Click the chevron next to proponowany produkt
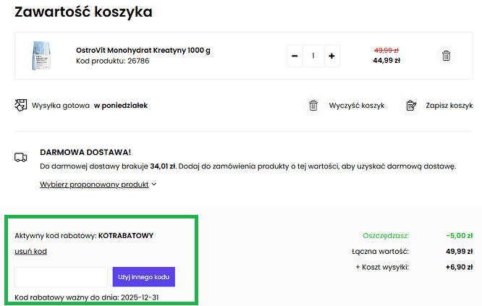This screenshot has height=306, width=482. (x=154, y=184)
